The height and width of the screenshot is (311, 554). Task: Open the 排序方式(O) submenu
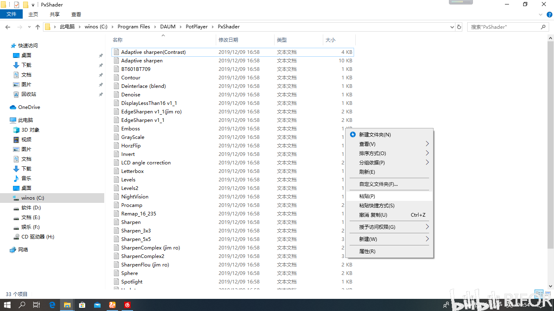(389, 153)
